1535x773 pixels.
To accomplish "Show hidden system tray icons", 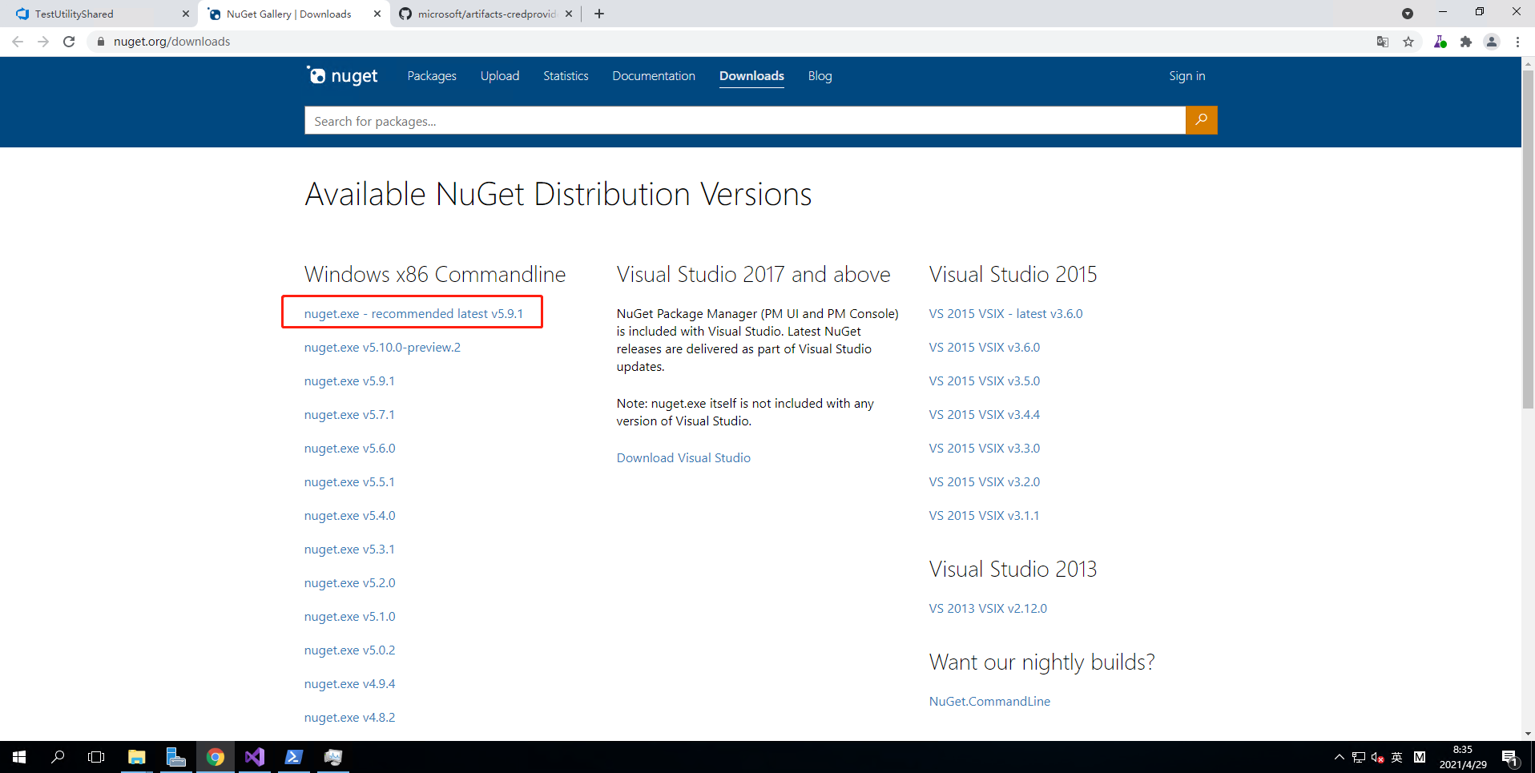I will click(1339, 757).
